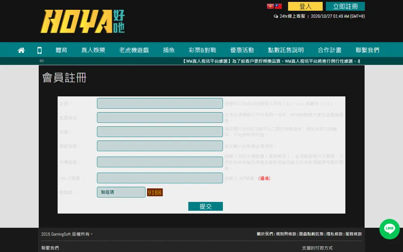Open the 隱私條款 footer link
403x252 pixels.
334,234
